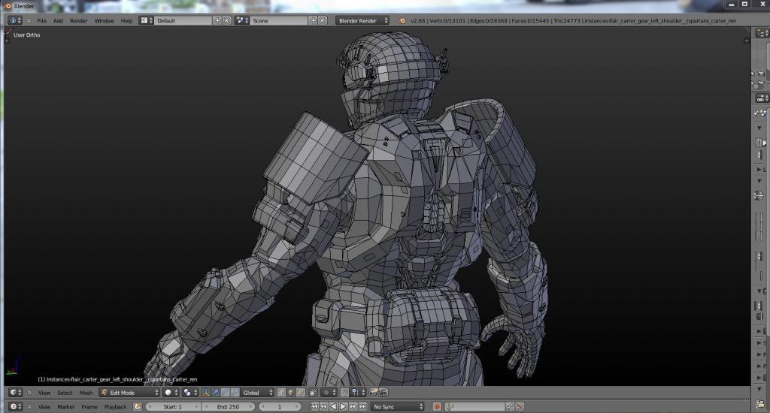The width and height of the screenshot is (770, 413).
Task: Toggle use preview range clock icon
Action: 137,407
